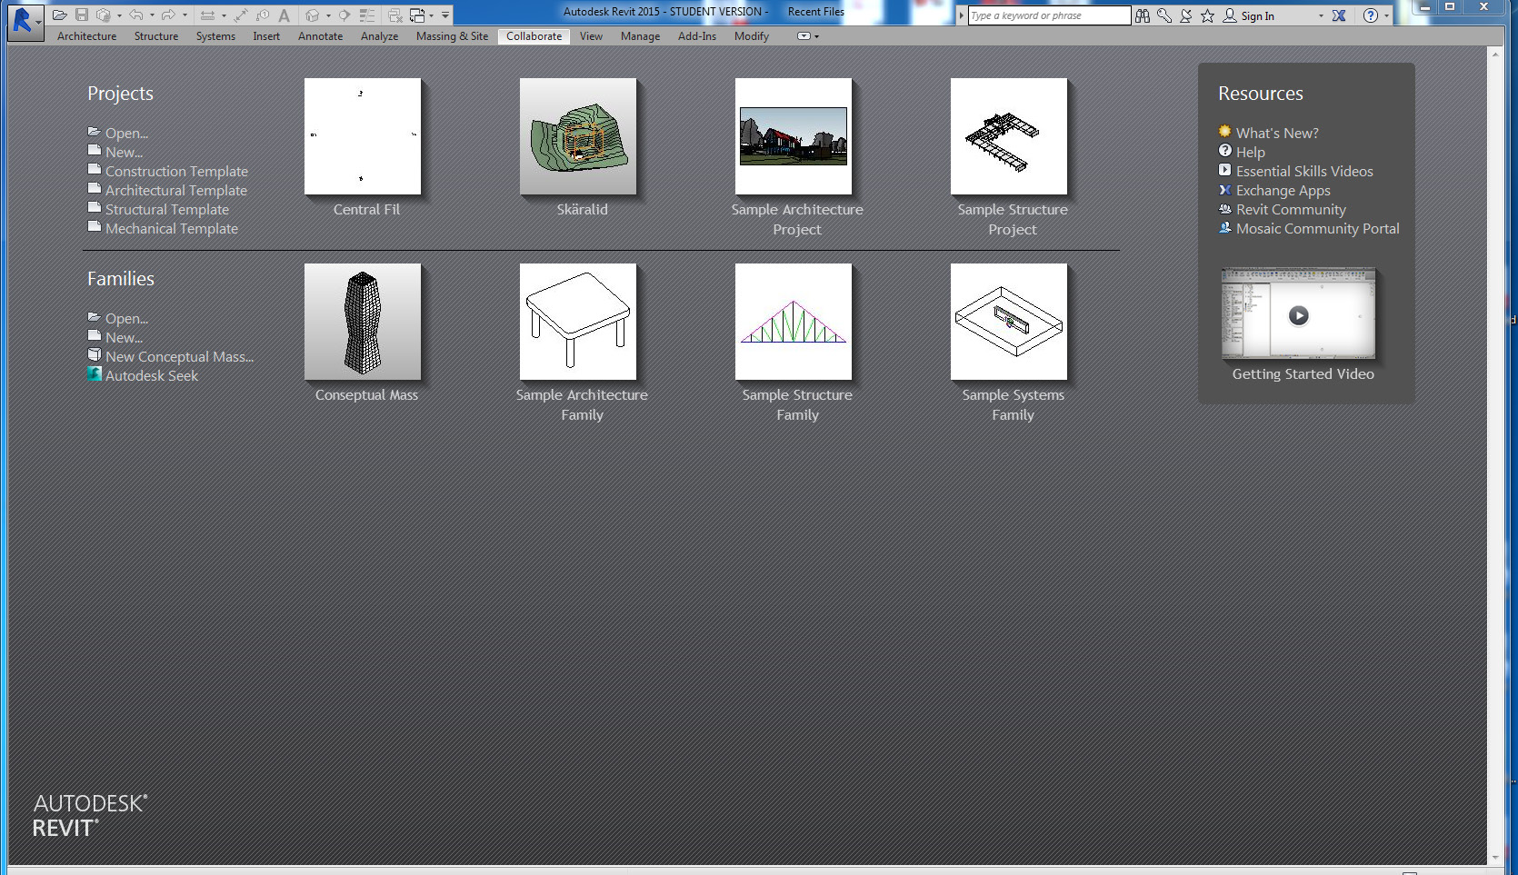Open the 3D View dropdown arrow
1518x875 pixels.
point(328,15)
